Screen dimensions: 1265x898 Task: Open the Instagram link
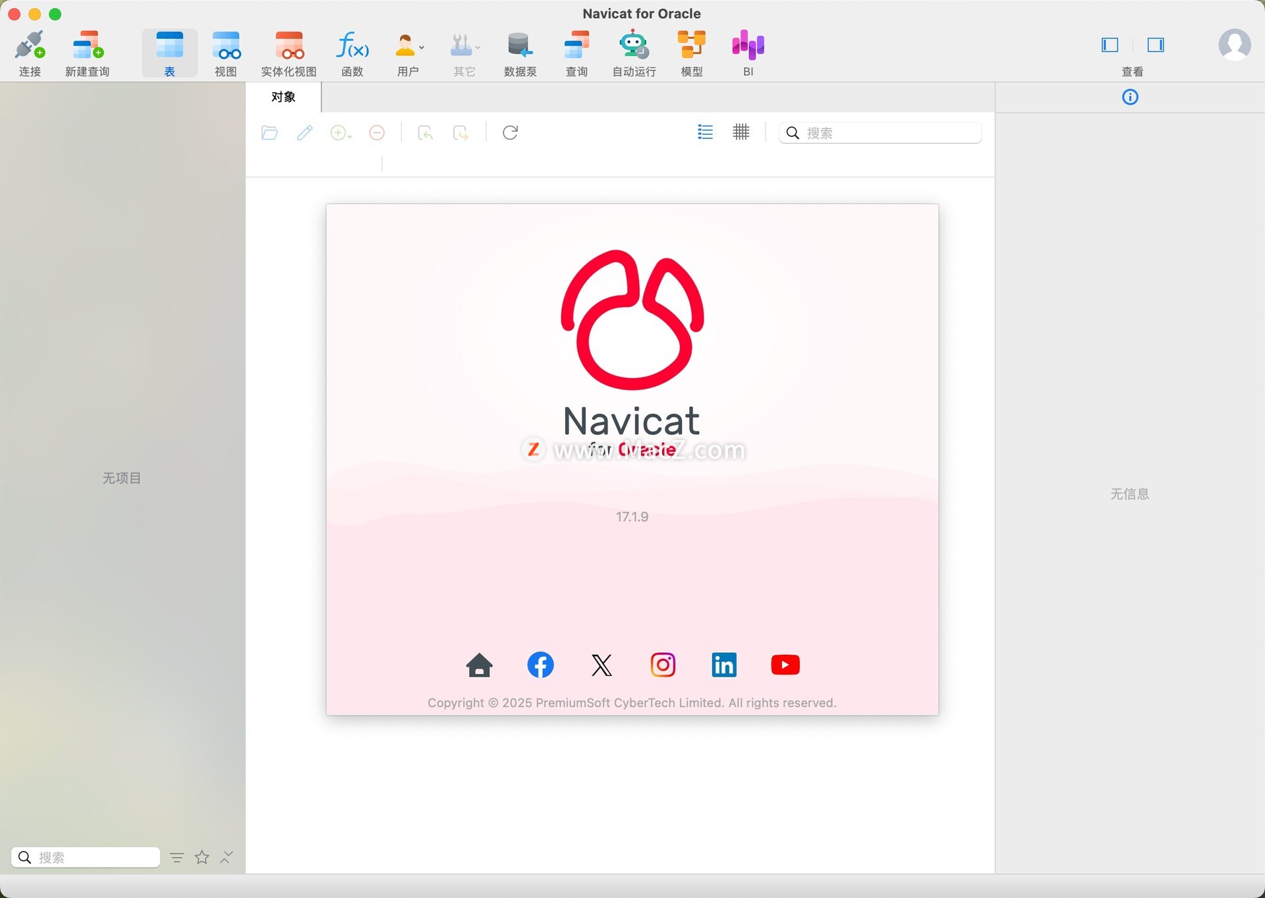click(663, 665)
